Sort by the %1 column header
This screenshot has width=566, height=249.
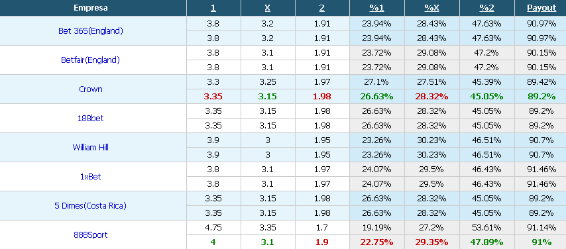[377, 8]
